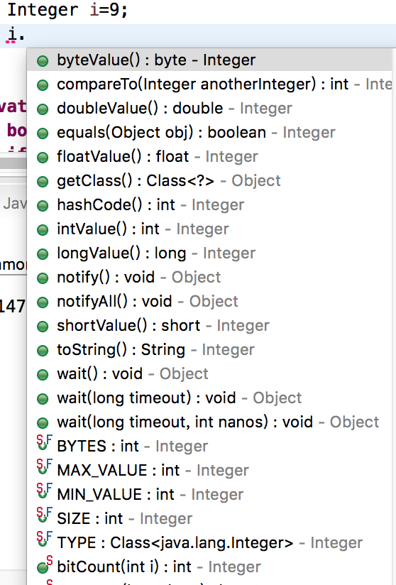Viewport: 396px width, 585px height.
Task: Choose wait(long timeout) : void entry
Action: [209, 398]
